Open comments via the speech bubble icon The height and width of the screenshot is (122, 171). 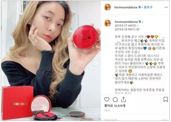click(115, 100)
